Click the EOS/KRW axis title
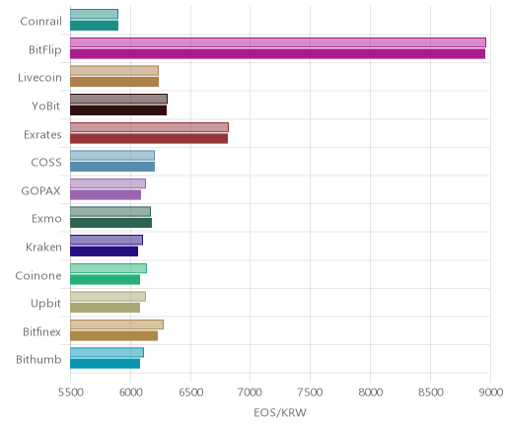Viewport: 505px width, 430px height. coord(280,412)
